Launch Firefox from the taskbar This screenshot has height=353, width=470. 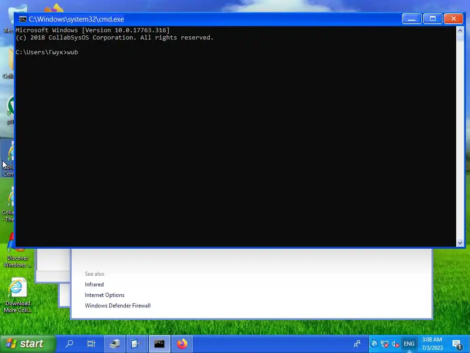pos(182,344)
